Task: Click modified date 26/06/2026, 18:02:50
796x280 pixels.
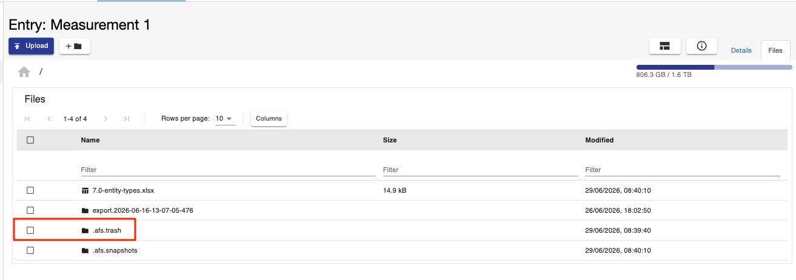Action: pos(618,210)
